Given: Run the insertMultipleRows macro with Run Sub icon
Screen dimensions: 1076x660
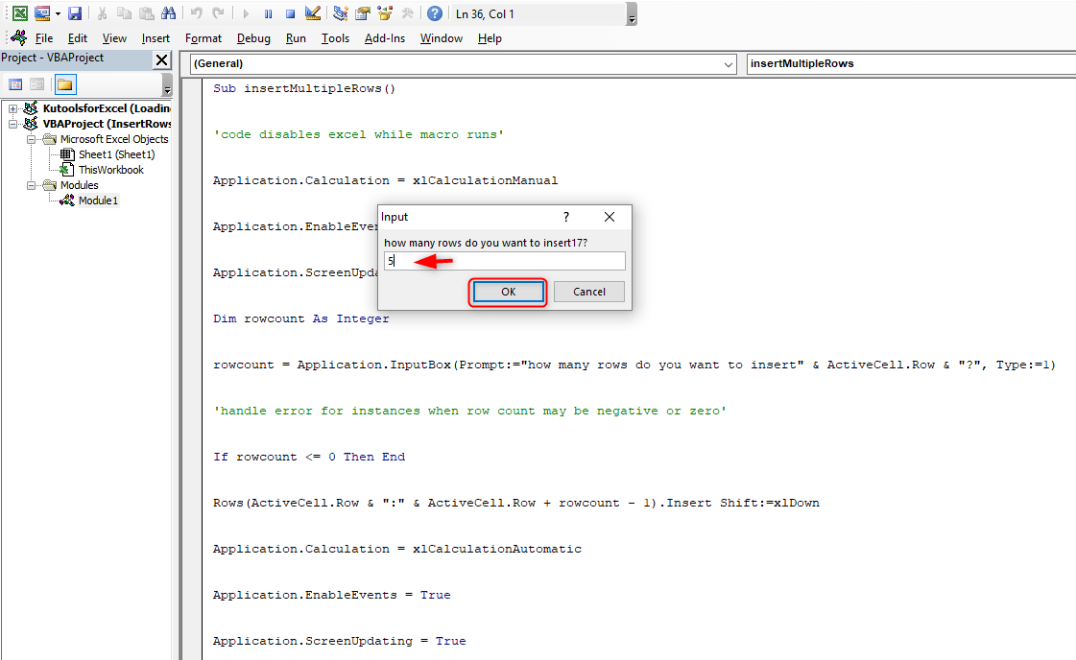Looking at the screenshot, I should tap(245, 12).
